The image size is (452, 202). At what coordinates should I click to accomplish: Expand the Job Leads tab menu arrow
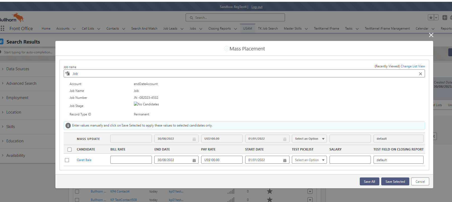pyautogui.click(x=182, y=29)
